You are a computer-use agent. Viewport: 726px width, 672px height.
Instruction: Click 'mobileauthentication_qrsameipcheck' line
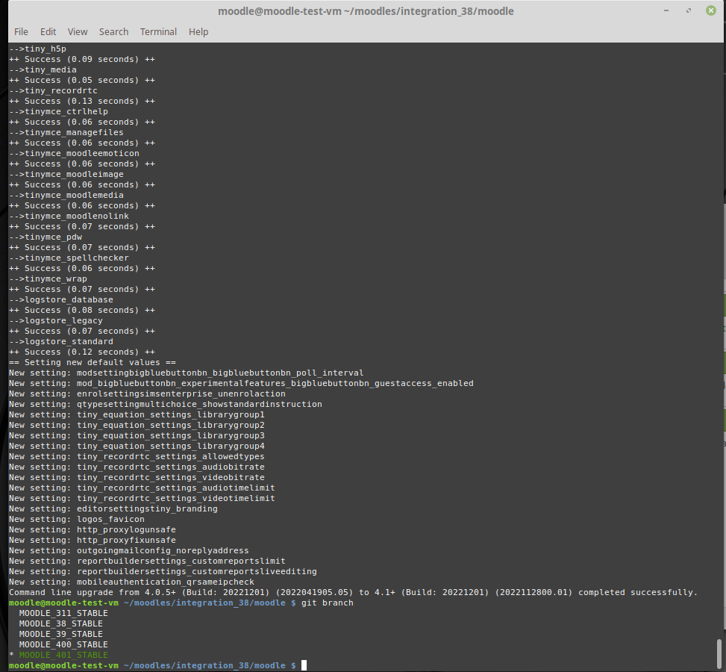(x=131, y=582)
